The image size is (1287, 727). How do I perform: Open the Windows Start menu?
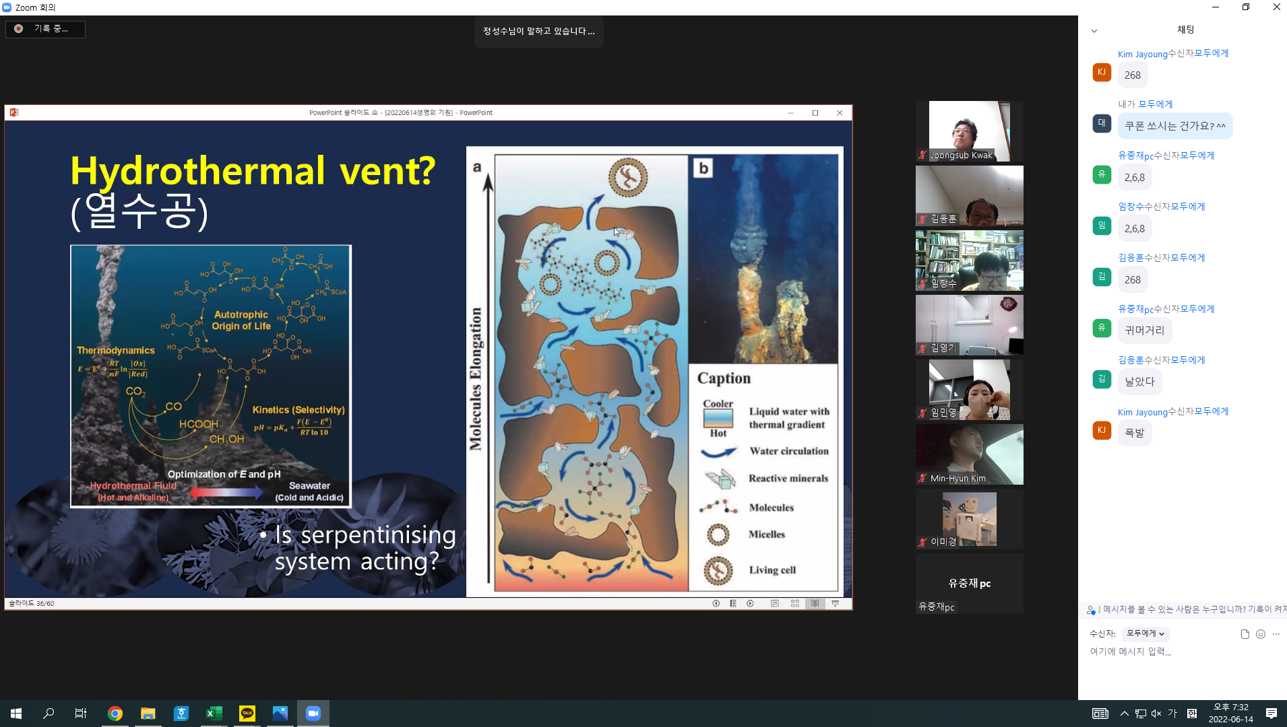pos(16,714)
